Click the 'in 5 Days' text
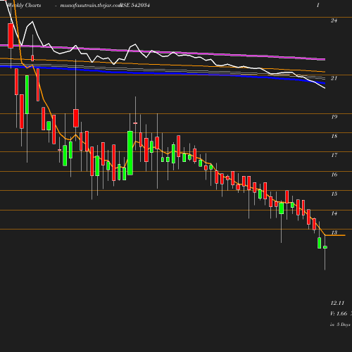Screen dimensions: 352x352 tap(340, 325)
